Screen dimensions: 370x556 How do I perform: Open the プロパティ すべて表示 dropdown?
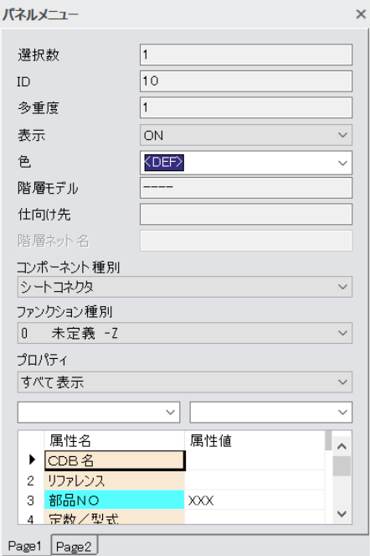pos(185,382)
